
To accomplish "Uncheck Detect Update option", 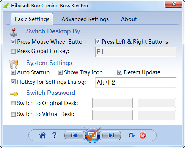I will (x=119, y=72).
